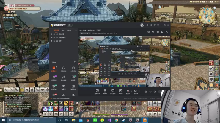This screenshot has height=123, width=220.
Task: Toggle preview eye icon beside settings gear
Action: click(x=150, y=92)
